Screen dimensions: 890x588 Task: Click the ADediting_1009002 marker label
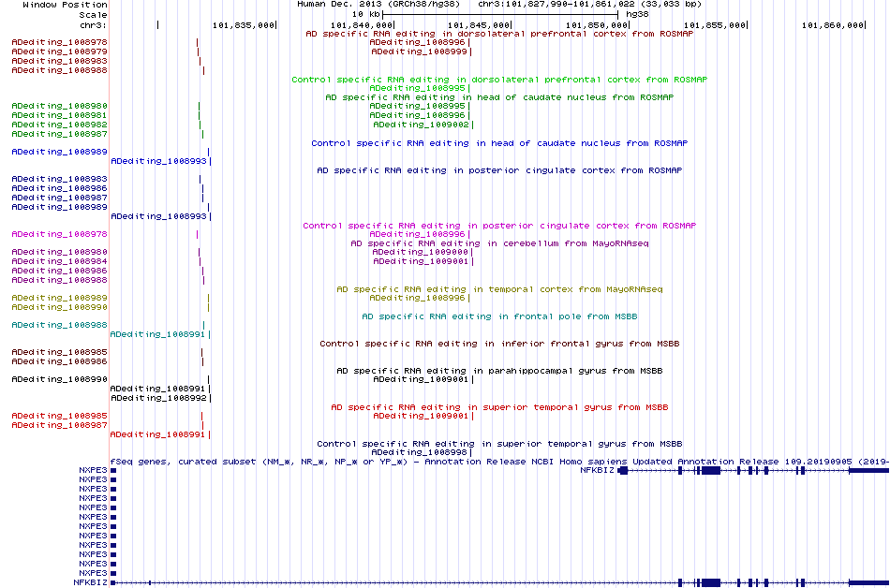(x=422, y=125)
